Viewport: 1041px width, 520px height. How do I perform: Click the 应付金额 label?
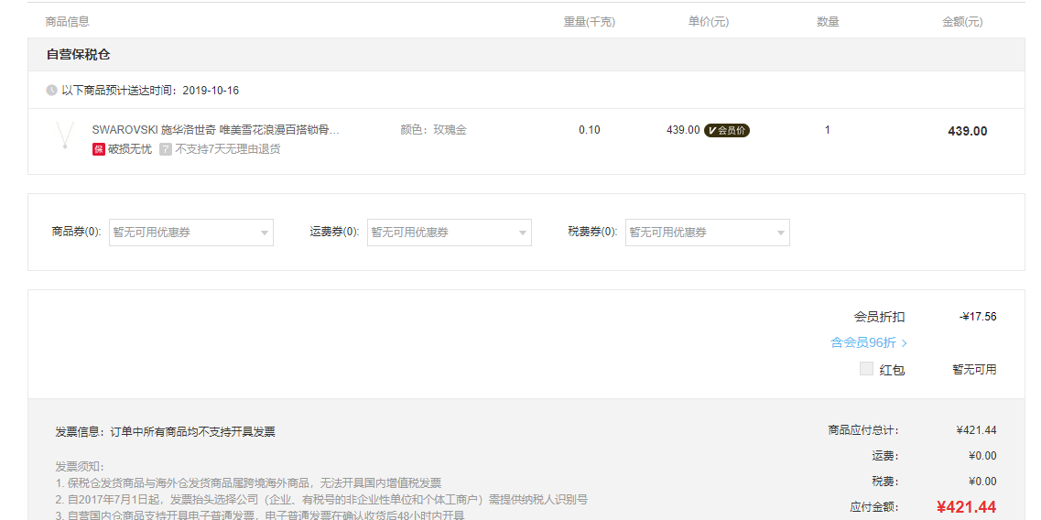pos(874,507)
